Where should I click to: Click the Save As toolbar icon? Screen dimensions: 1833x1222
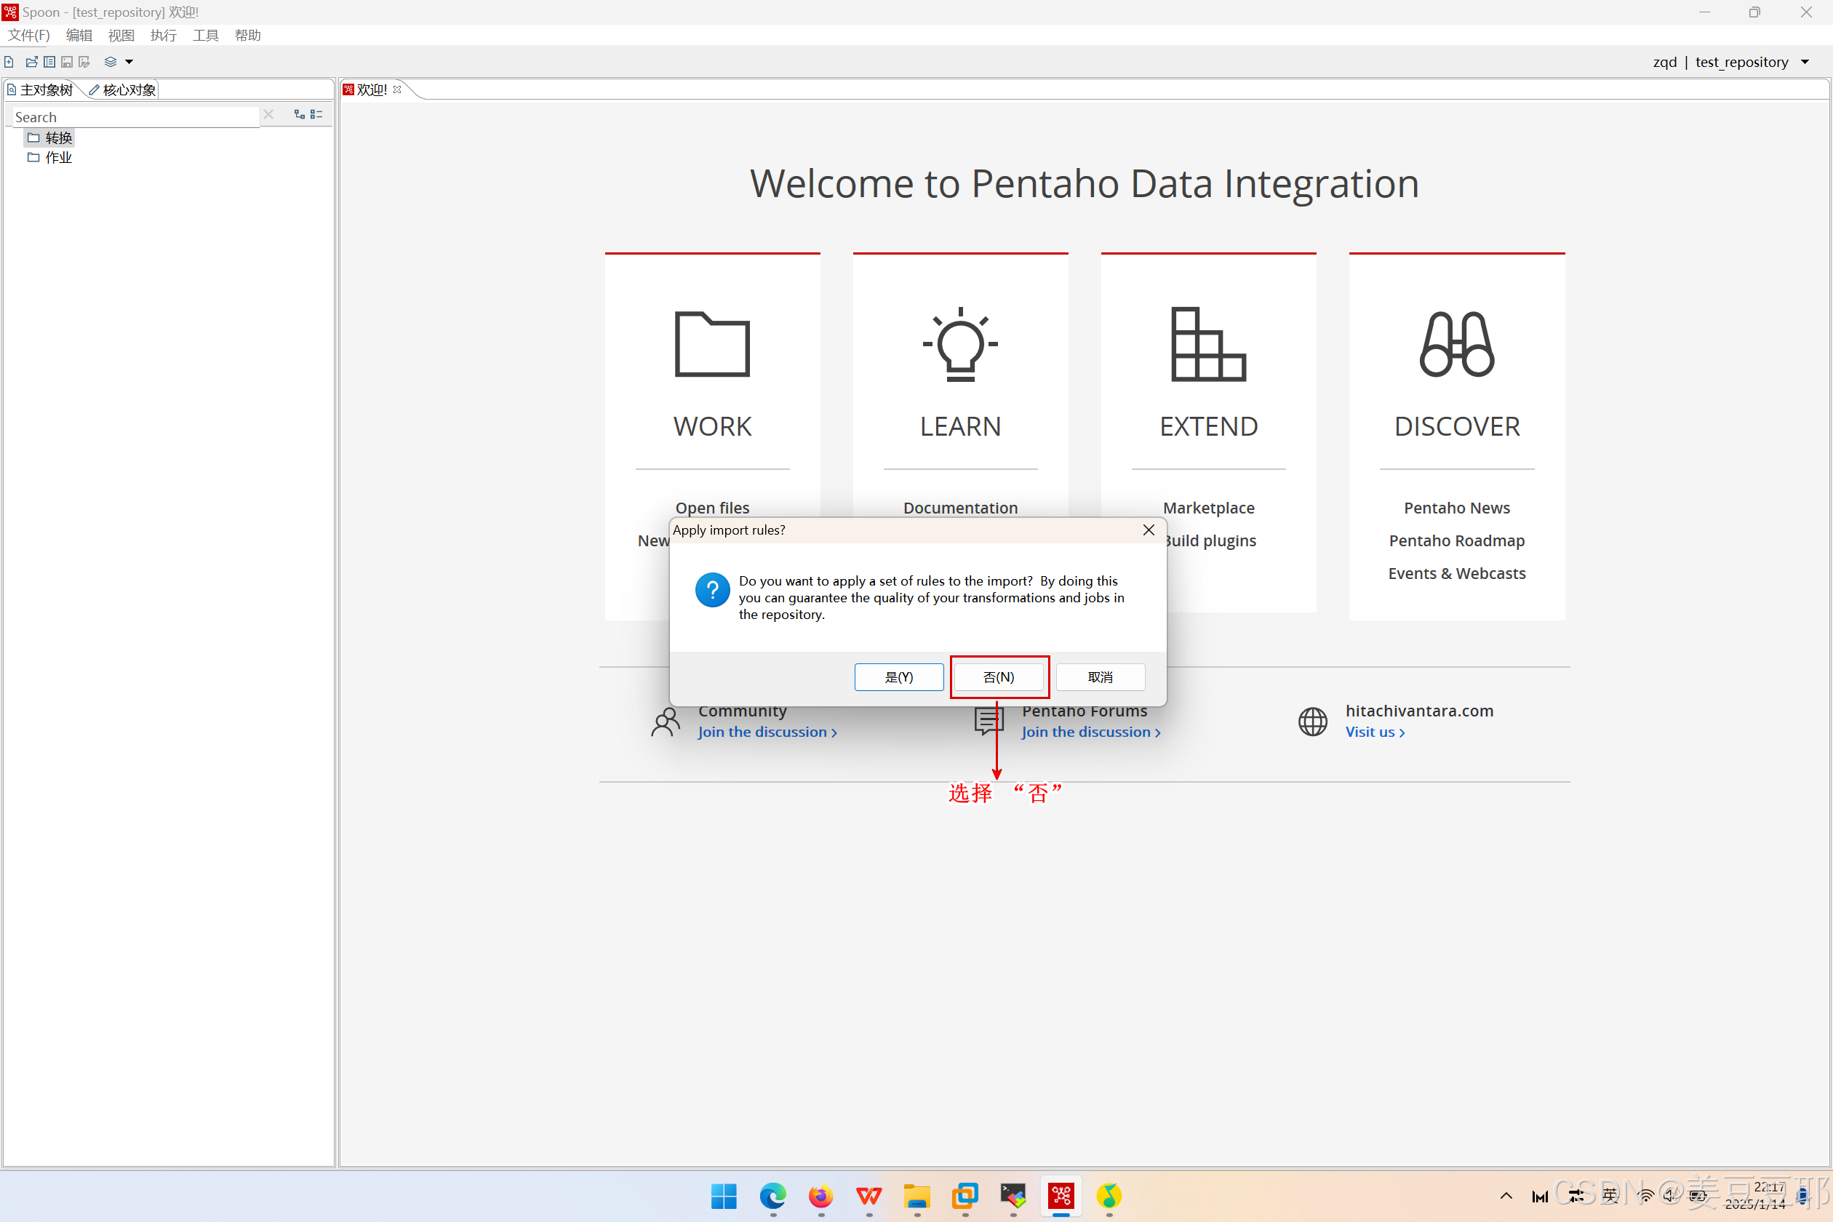pos(84,62)
